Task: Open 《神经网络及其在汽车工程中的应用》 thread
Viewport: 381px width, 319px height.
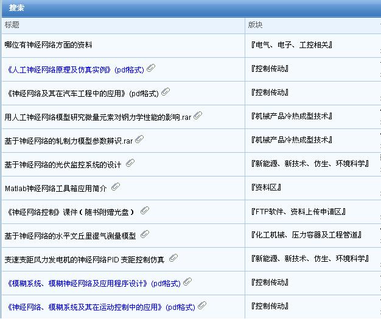Action: tap(83, 94)
